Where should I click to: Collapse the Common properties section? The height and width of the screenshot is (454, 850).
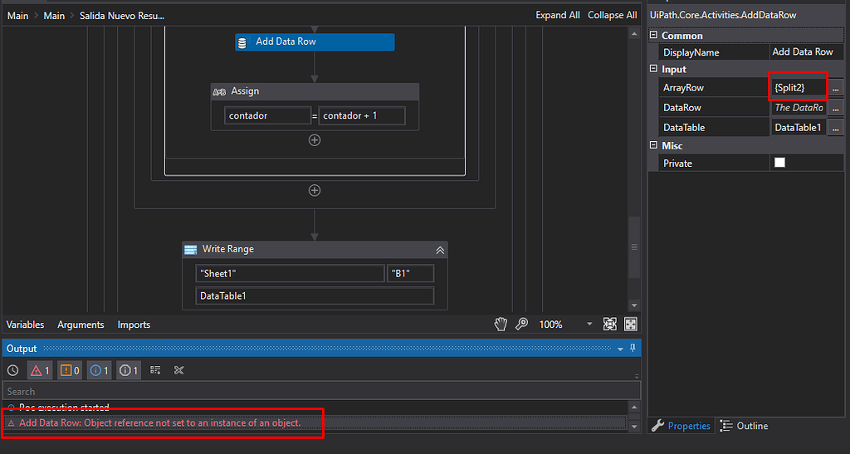653,35
